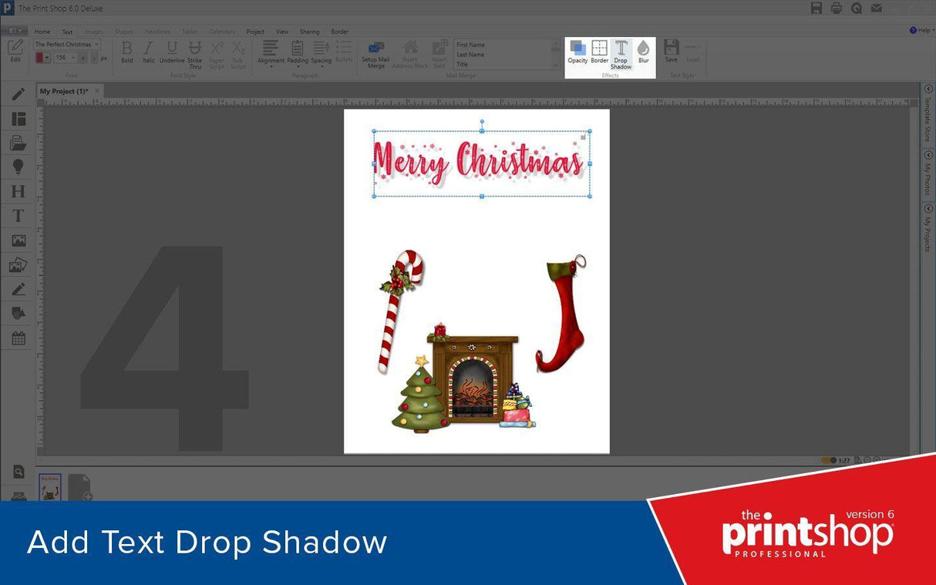Image resolution: width=936 pixels, height=585 pixels.
Task: Expand the font size dropdown
Action: [x=72, y=57]
